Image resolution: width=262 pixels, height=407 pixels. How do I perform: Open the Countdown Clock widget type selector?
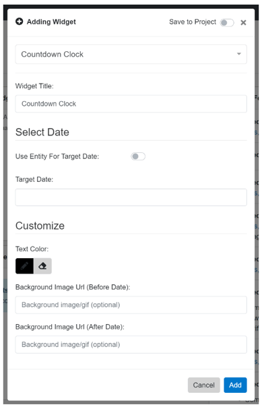coord(131,55)
